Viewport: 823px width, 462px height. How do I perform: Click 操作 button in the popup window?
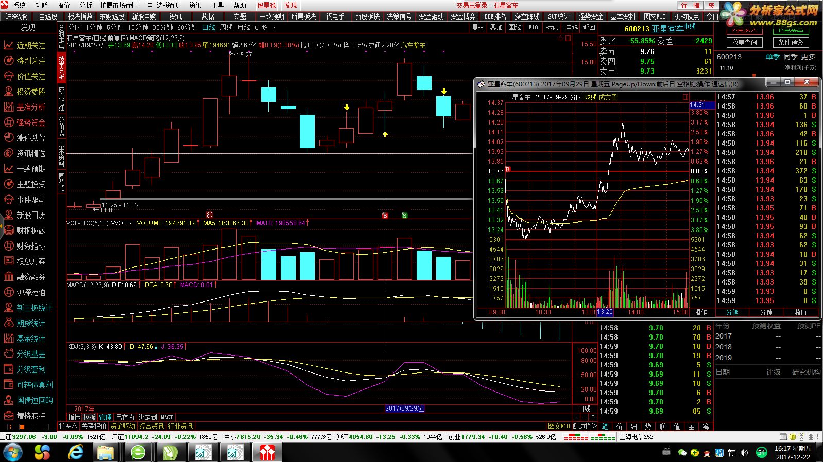(700, 312)
